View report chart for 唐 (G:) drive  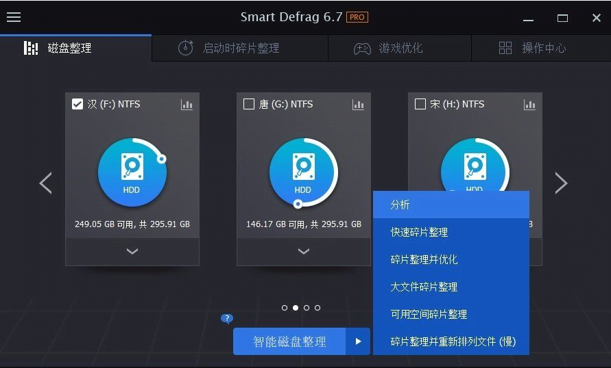tap(358, 105)
